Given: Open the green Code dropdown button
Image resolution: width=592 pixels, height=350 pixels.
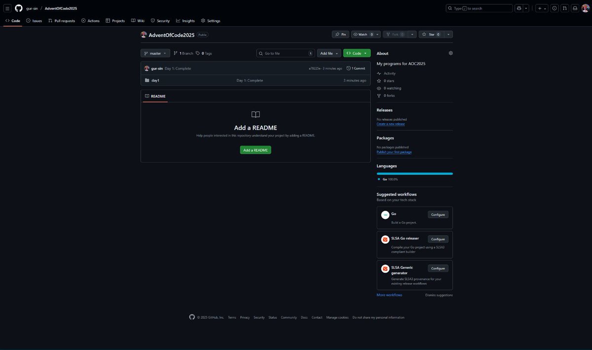Looking at the screenshot, I should click(357, 53).
